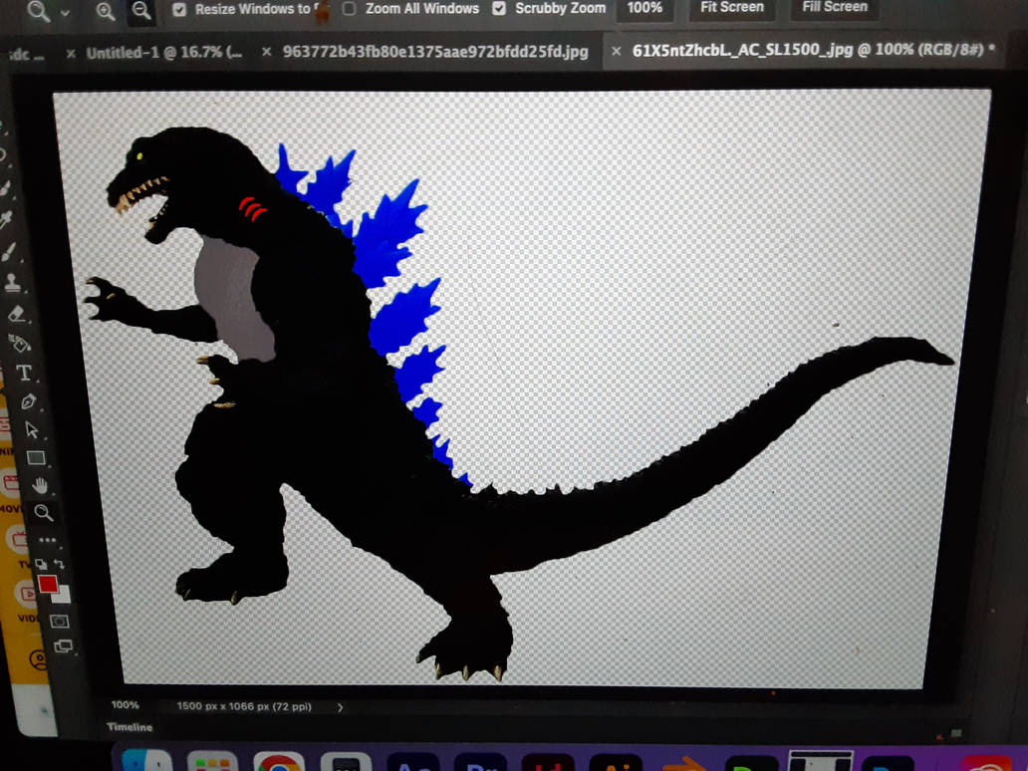Enable Zoom All Windows checkbox
Image resolution: width=1028 pixels, height=771 pixels.
(350, 9)
